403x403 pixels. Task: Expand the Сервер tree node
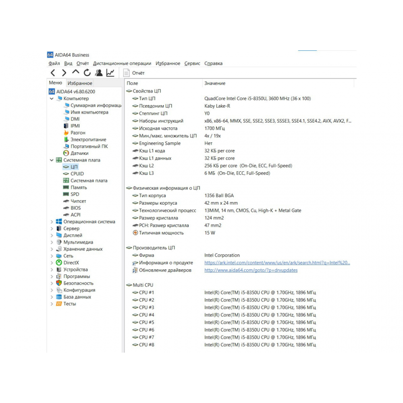[x=52, y=229]
